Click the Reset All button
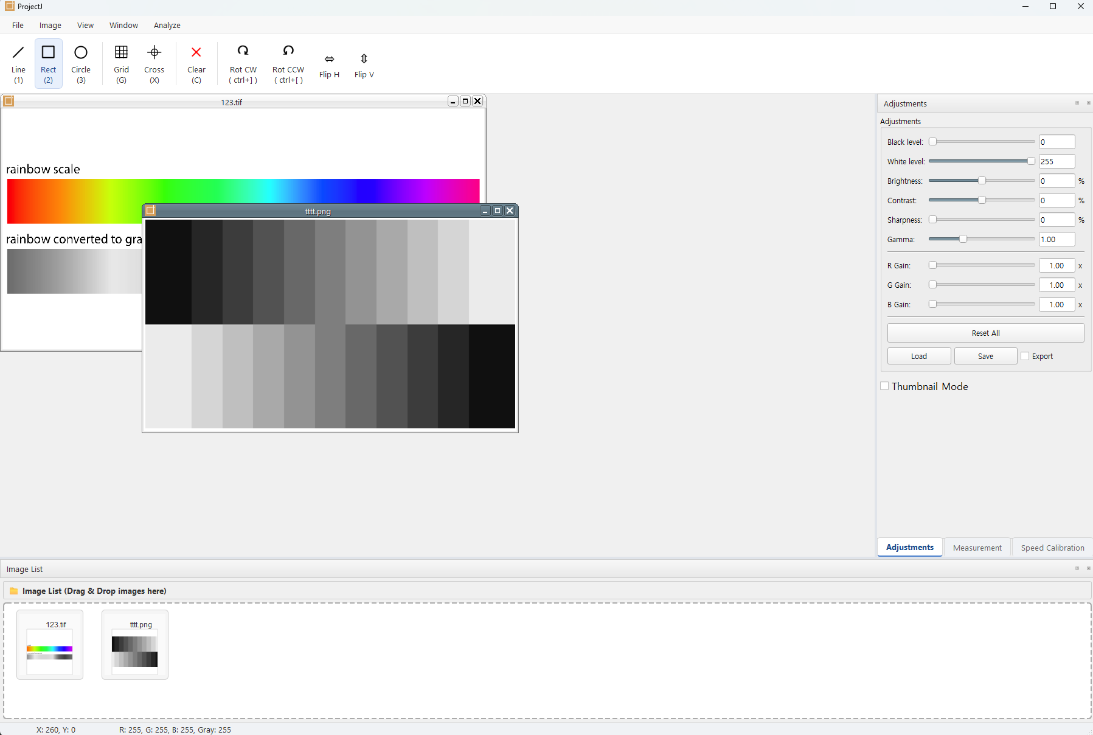The width and height of the screenshot is (1093, 735). (x=985, y=333)
